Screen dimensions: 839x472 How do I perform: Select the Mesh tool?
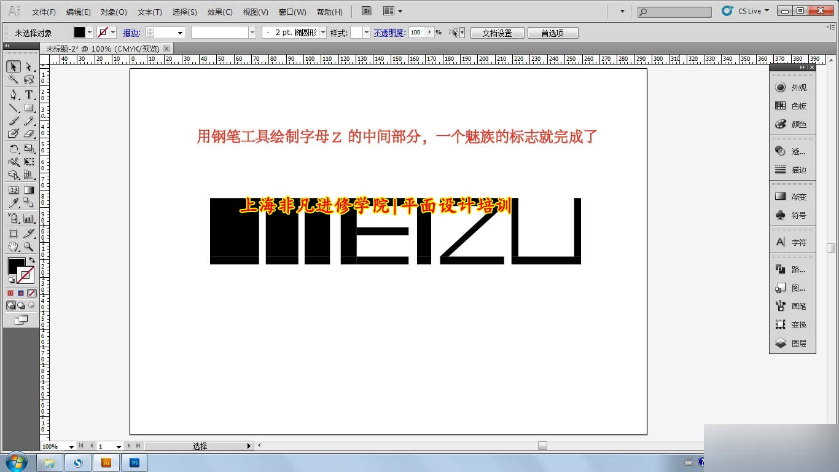(x=14, y=190)
